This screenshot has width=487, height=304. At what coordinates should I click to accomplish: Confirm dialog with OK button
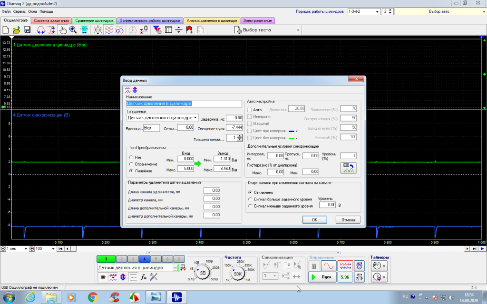315,219
